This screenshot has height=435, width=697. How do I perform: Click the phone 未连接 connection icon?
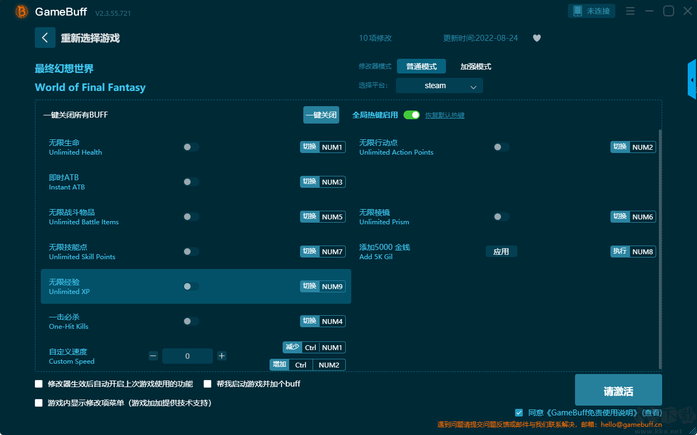pyautogui.click(x=592, y=11)
